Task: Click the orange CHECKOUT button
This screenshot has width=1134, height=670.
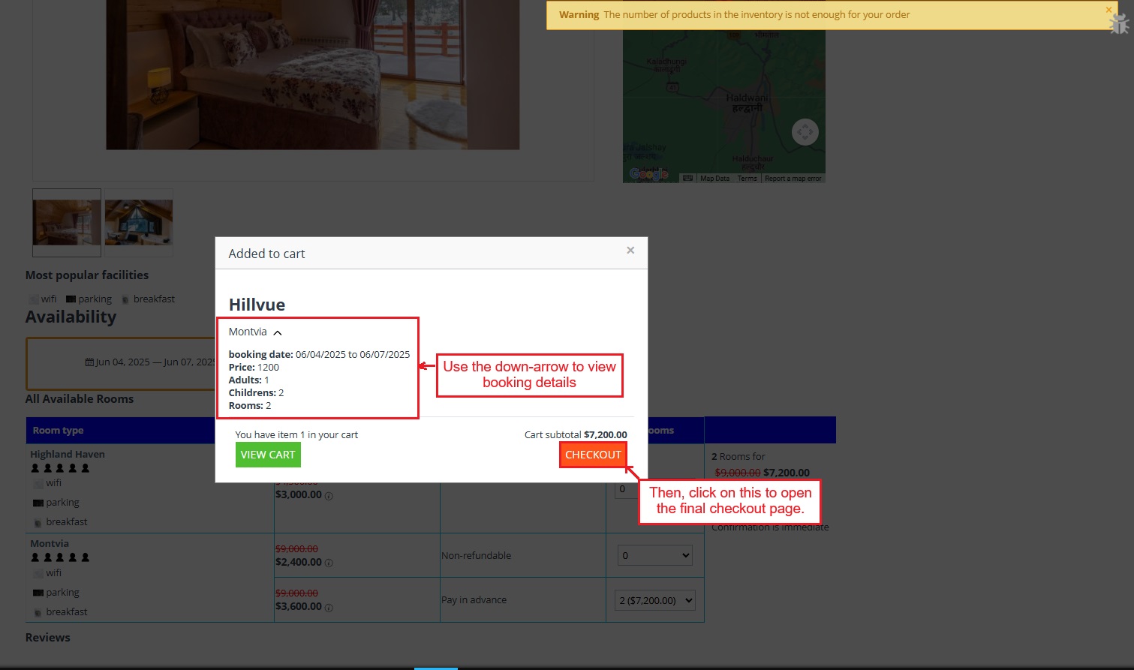Action: pos(593,455)
